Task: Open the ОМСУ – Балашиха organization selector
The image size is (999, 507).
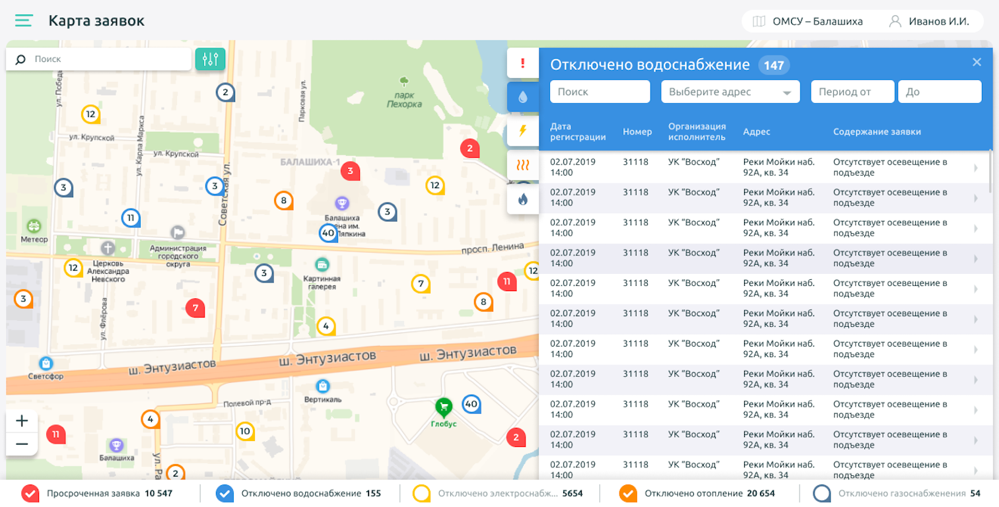Action: pyautogui.click(x=809, y=21)
